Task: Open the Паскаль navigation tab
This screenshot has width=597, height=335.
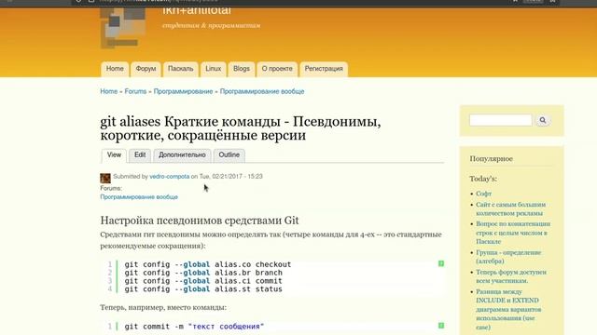Action: click(x=180, y=69)
